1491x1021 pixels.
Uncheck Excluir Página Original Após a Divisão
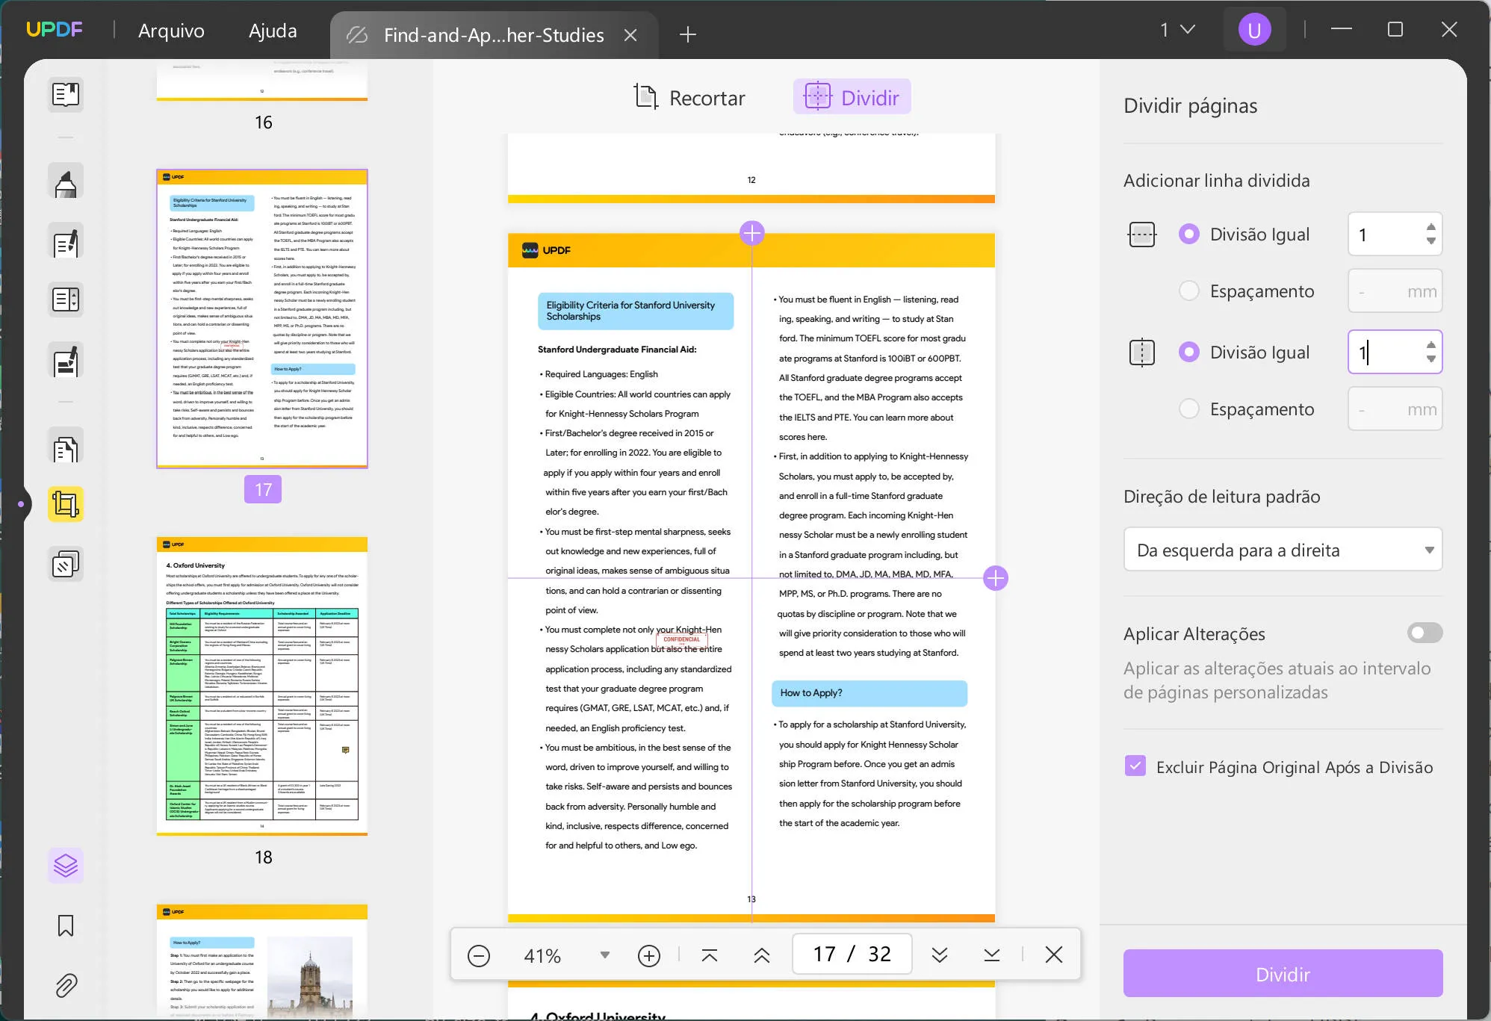[1135, 766]
